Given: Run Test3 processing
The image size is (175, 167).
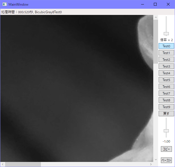Looking at the screenshot, I should pyautogui.click(x=166, y=66).
